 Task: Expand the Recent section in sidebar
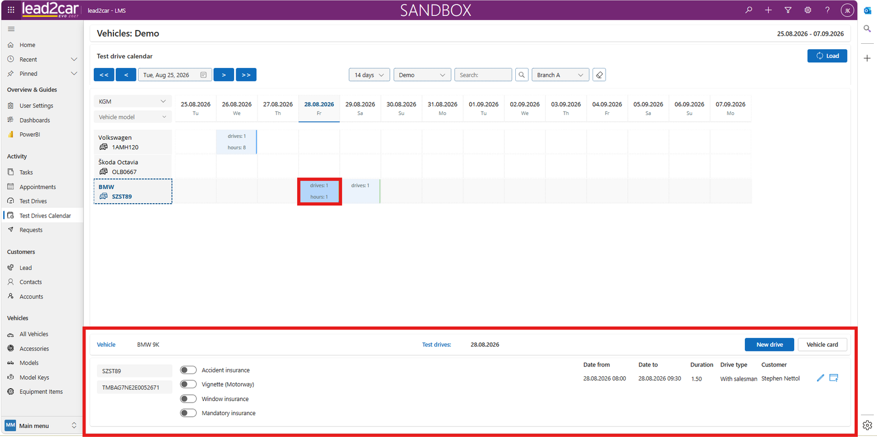click(74, 59)
